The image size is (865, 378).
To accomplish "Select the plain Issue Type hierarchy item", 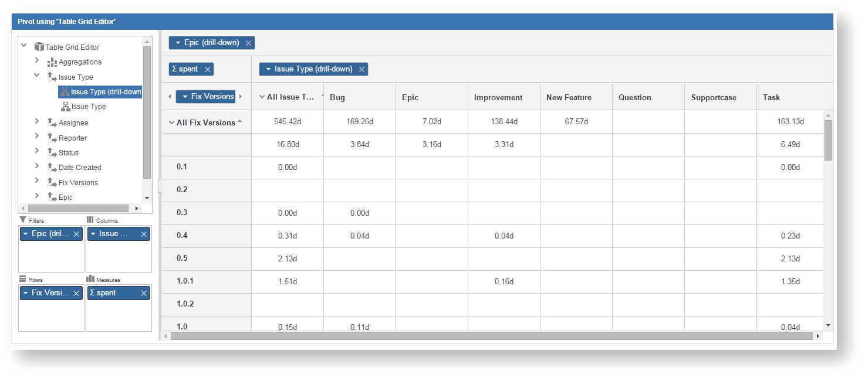I will tap(83, 107).
